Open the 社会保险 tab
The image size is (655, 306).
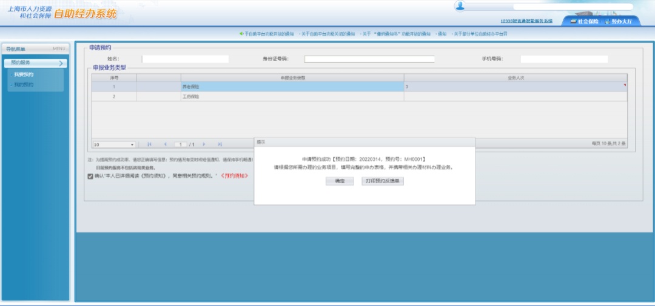tap(584, 21)
